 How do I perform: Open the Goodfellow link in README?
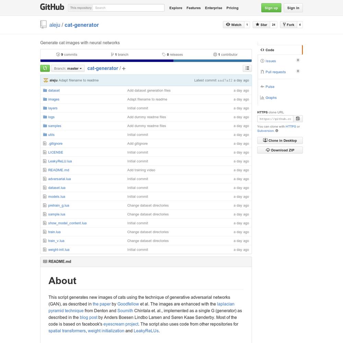[128, 304]
